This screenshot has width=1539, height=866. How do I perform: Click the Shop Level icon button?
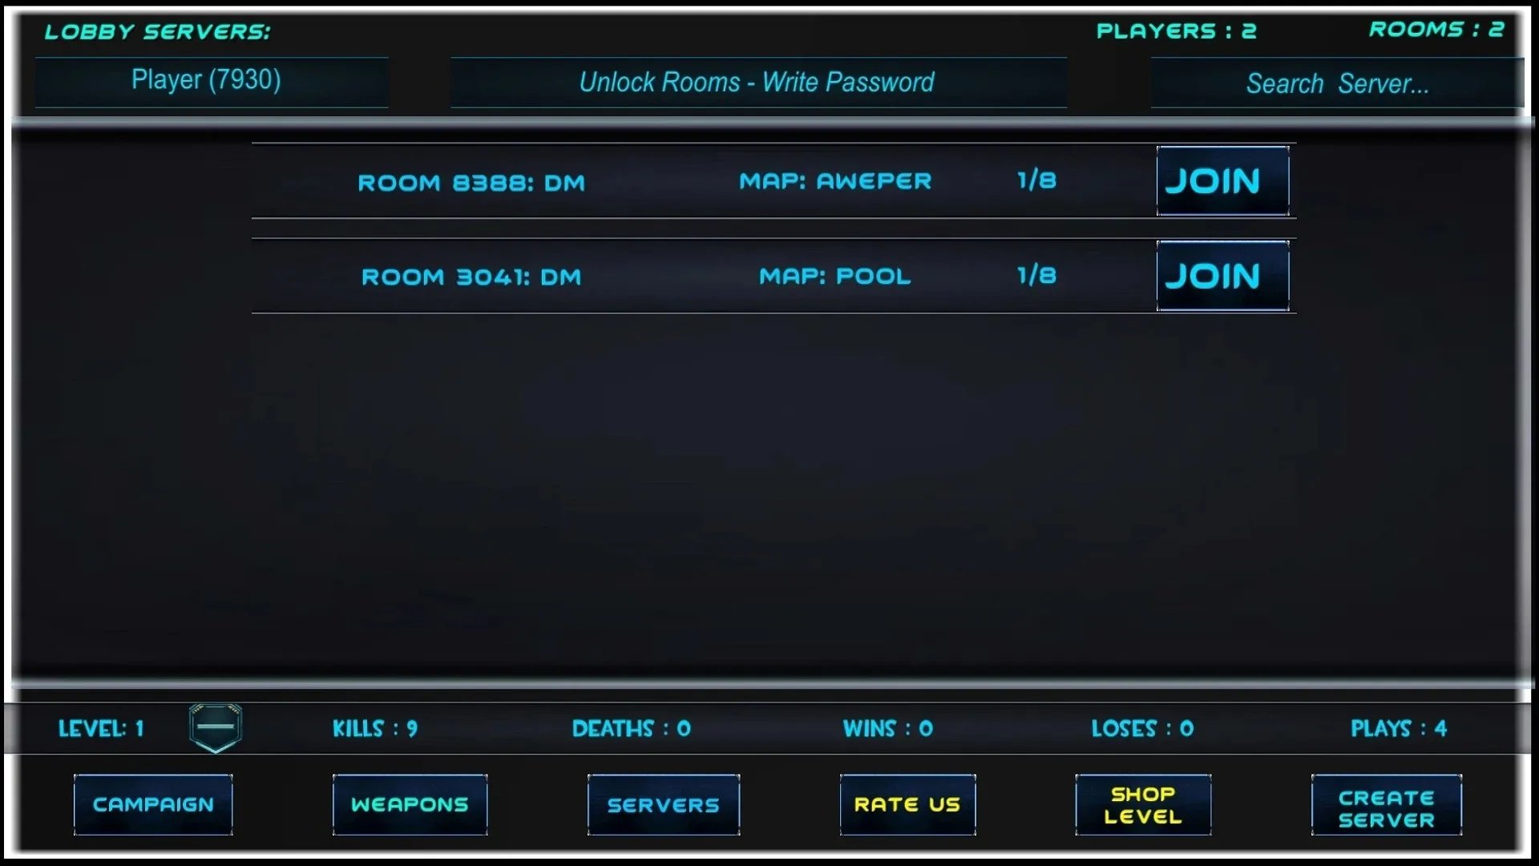tap(1144, 805)
